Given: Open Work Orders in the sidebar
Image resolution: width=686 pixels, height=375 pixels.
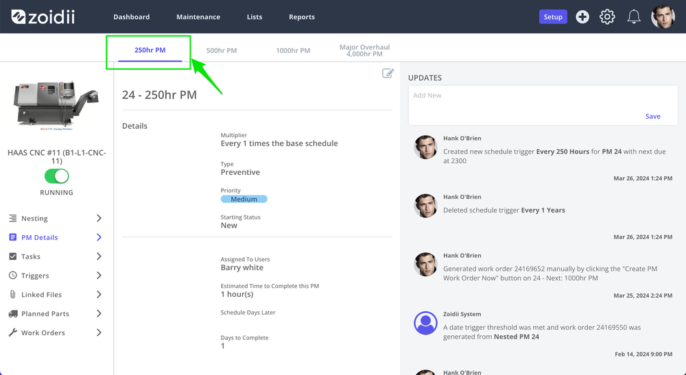Looking at the screenshot, I should coord(43,332).
